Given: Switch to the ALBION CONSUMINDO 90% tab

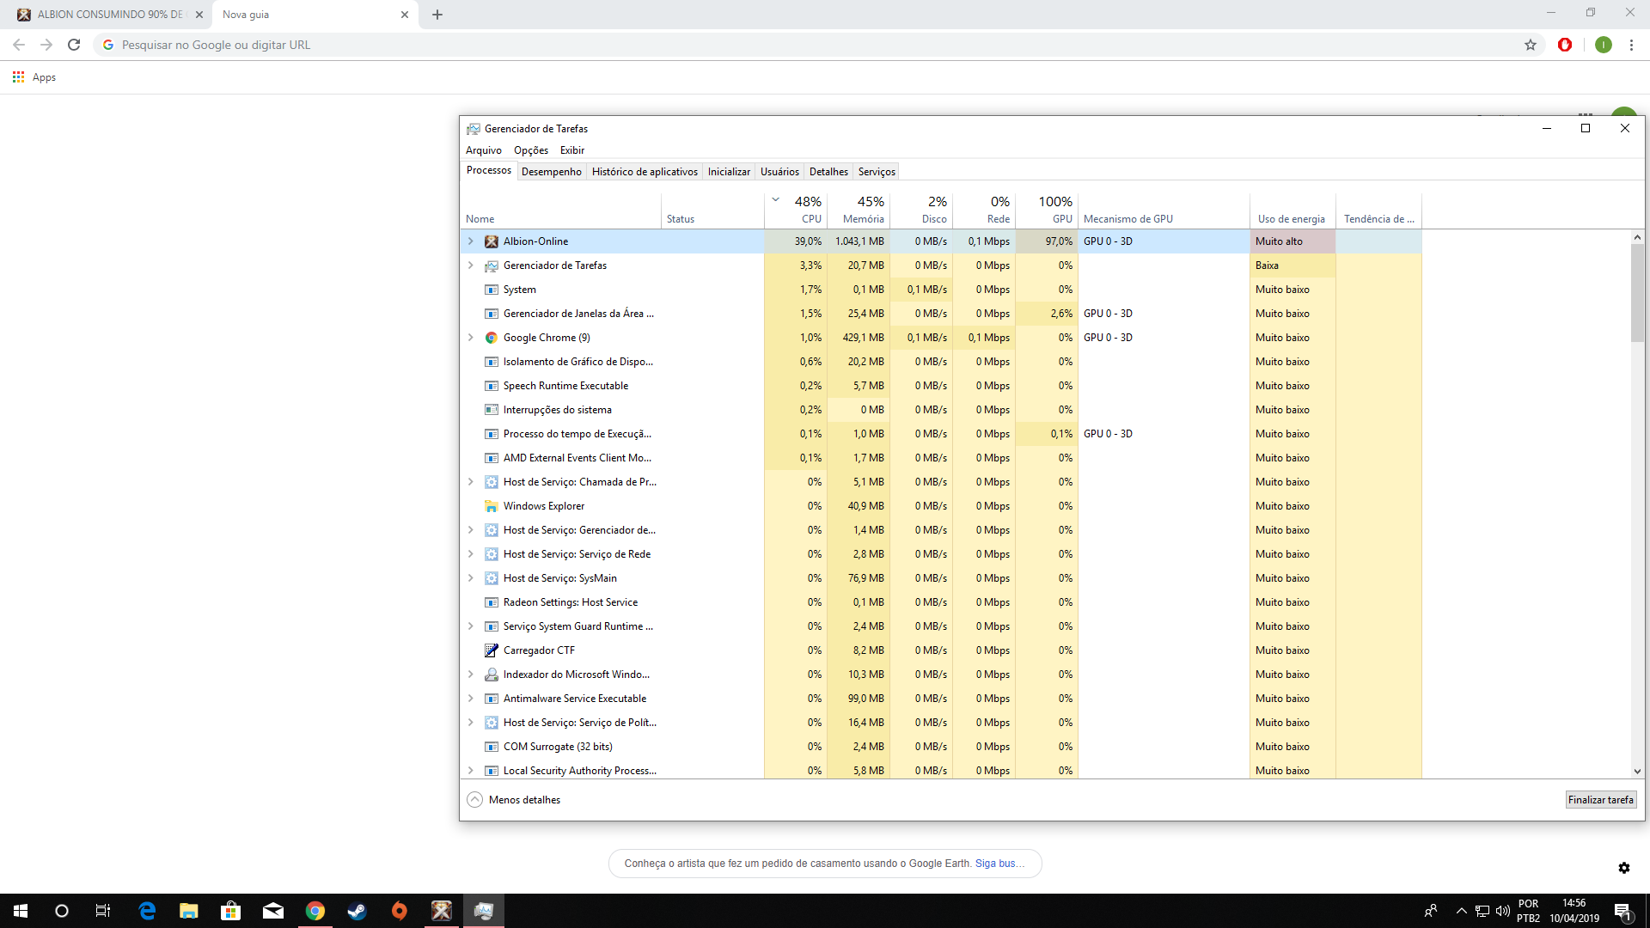Looking at the screenshot, I should [x=106, y=15].
